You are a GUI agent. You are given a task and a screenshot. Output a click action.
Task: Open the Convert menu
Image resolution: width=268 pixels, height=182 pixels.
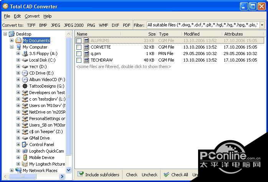(x=32, y=16)
